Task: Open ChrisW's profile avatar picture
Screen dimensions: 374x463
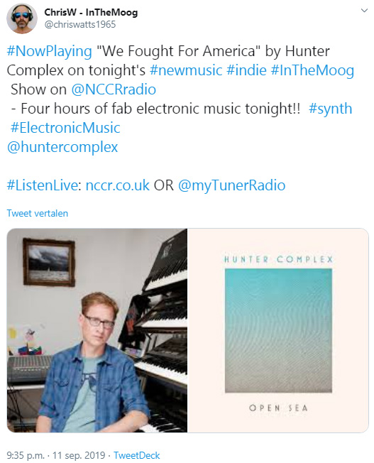Action: tap(22, 18)
